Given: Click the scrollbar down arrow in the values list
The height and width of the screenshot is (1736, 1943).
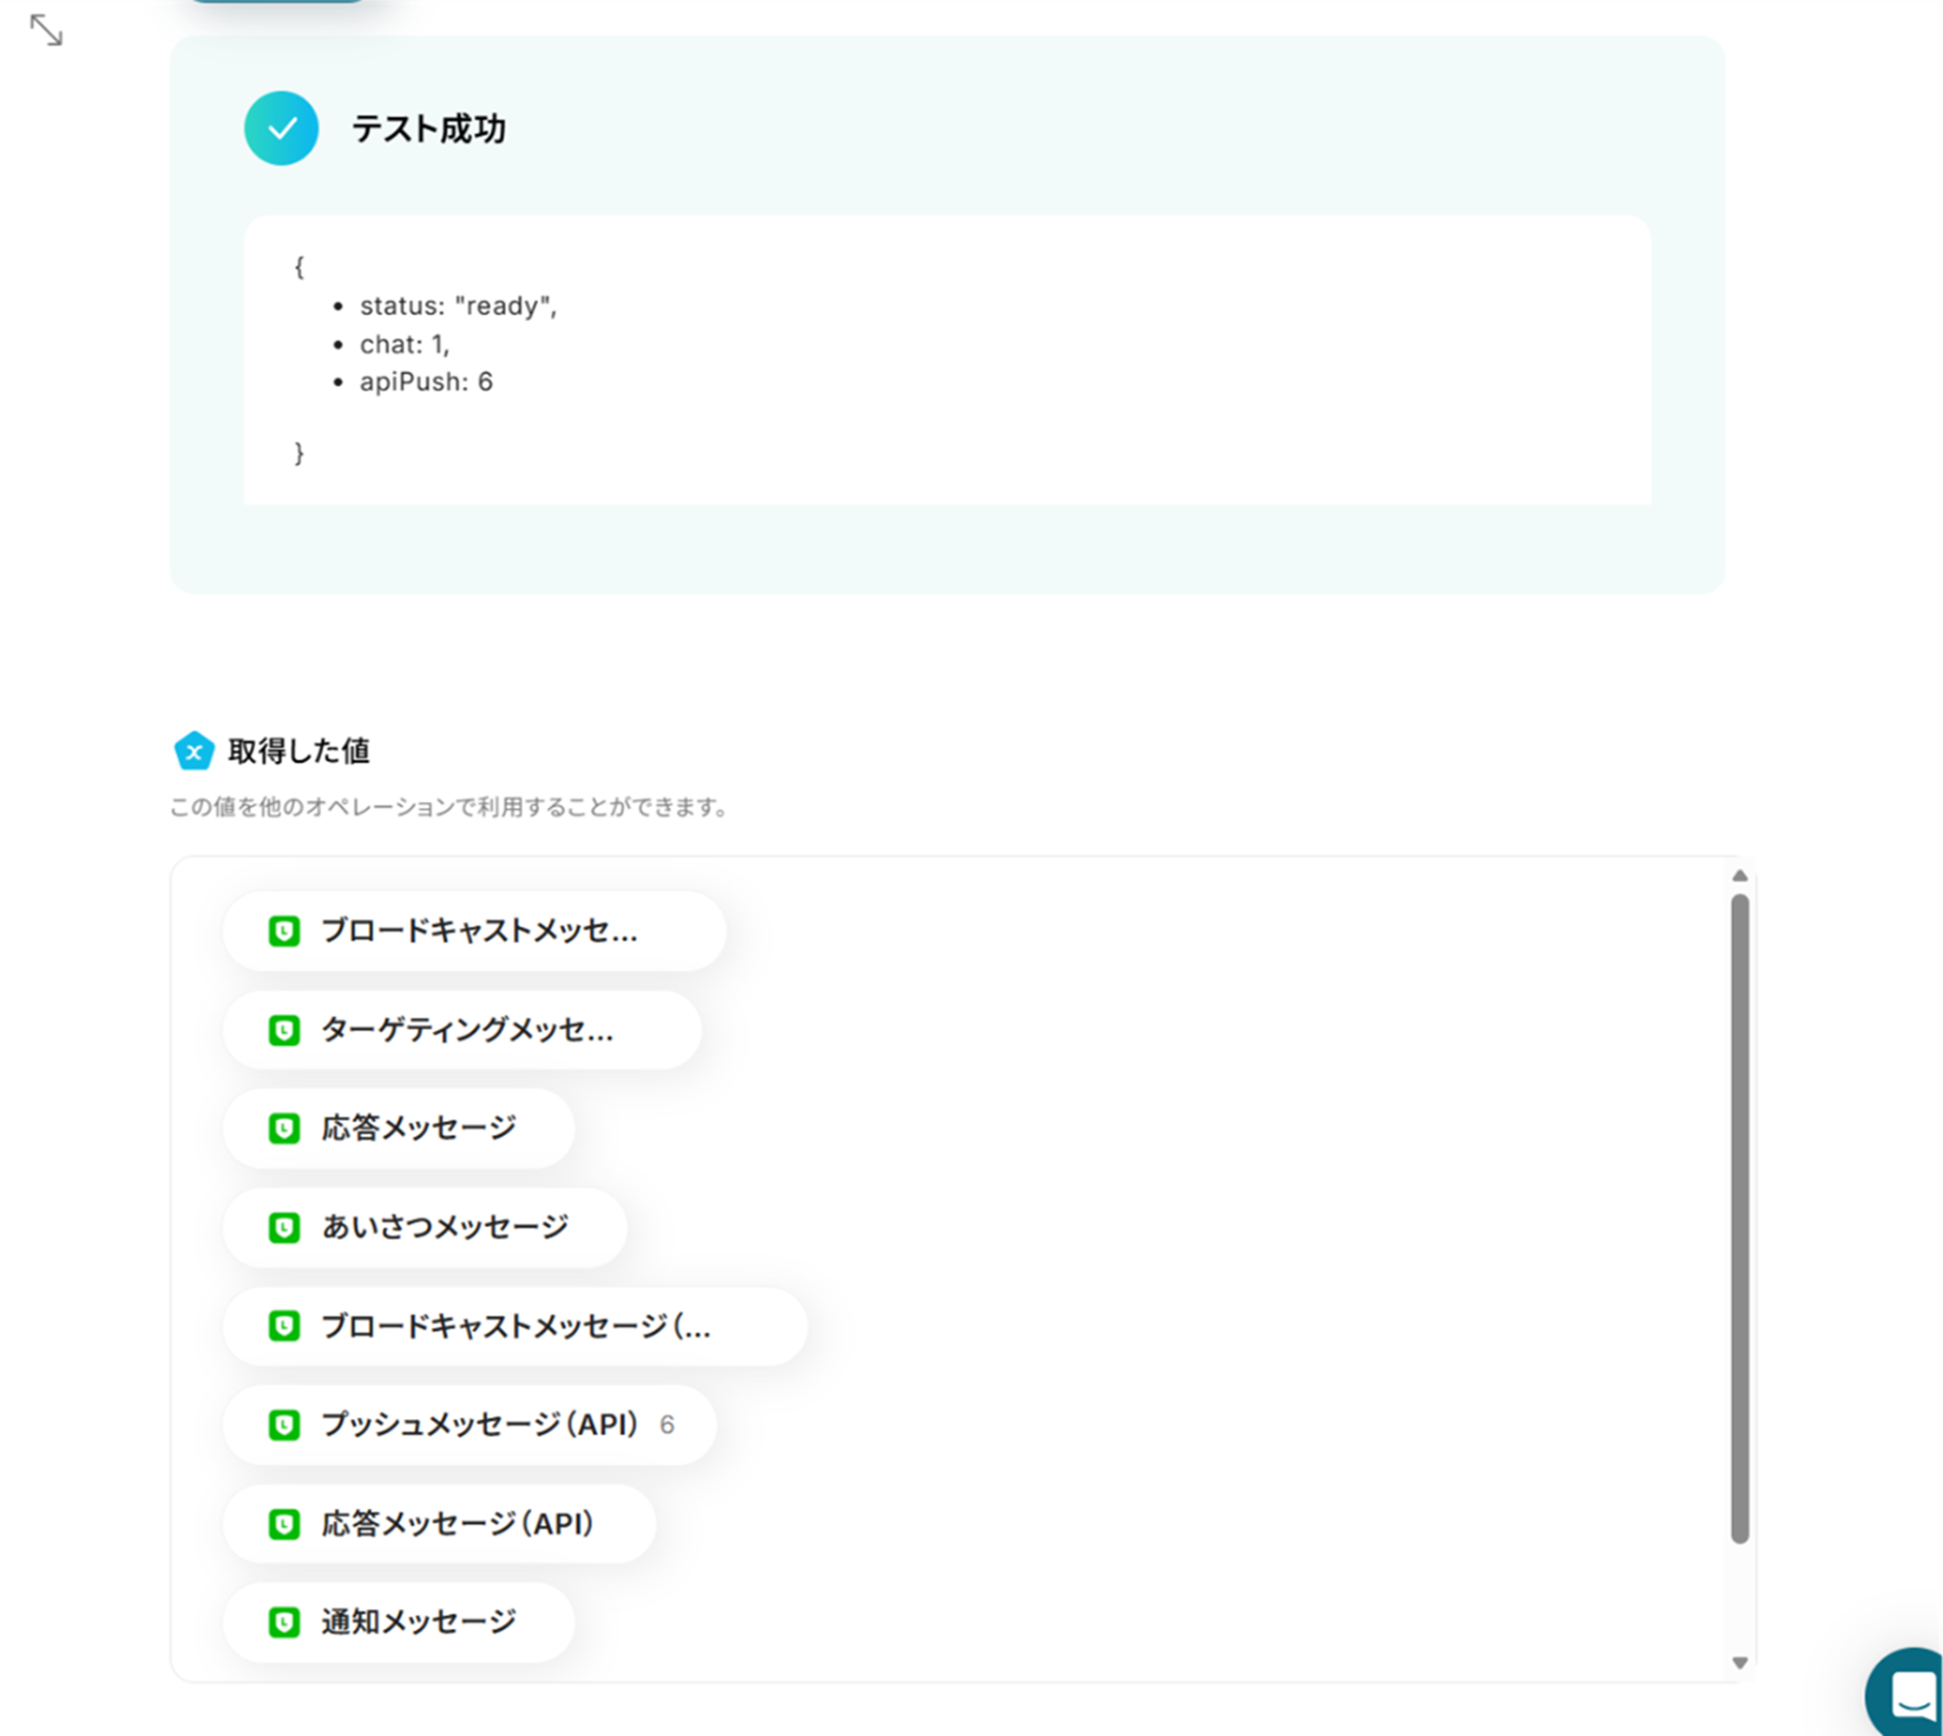Looking at the screenshot, I should 1740,1664.
